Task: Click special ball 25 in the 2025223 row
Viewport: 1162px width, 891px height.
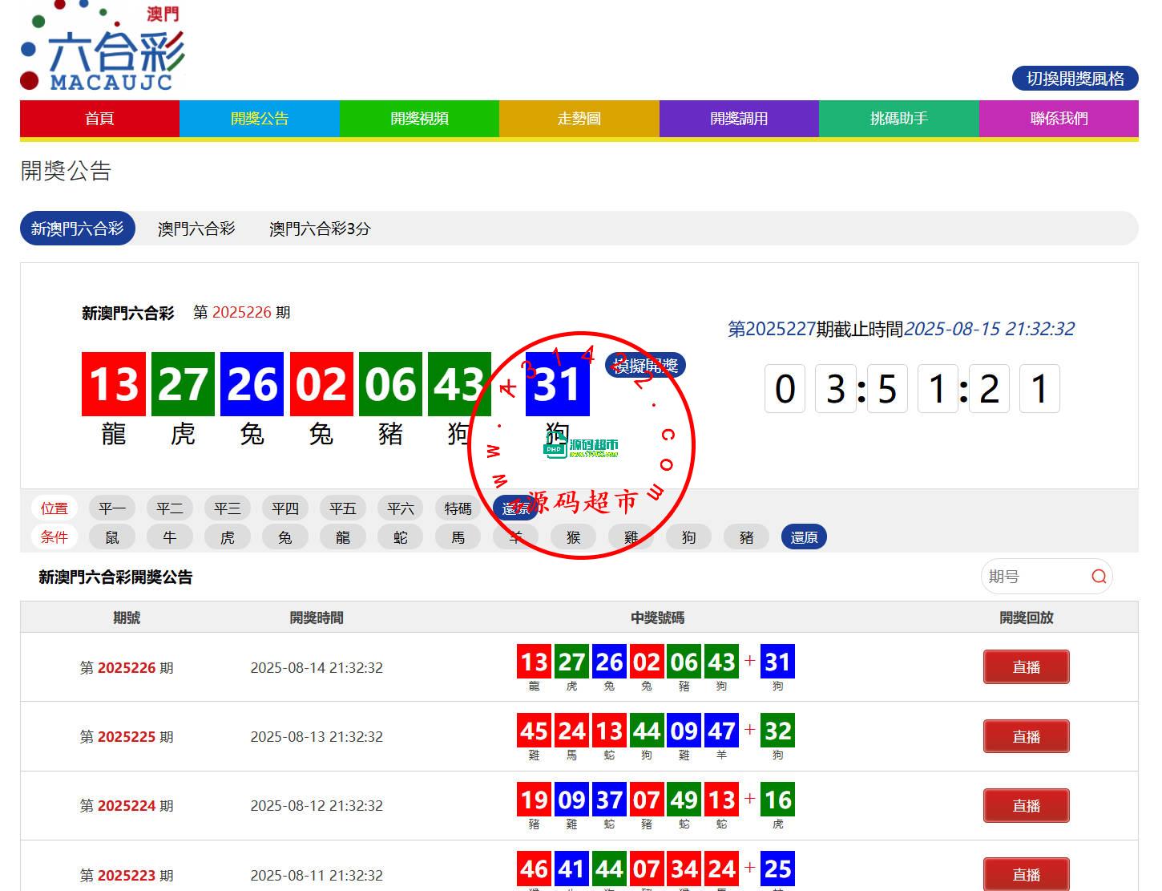Action: coord(777,869)
